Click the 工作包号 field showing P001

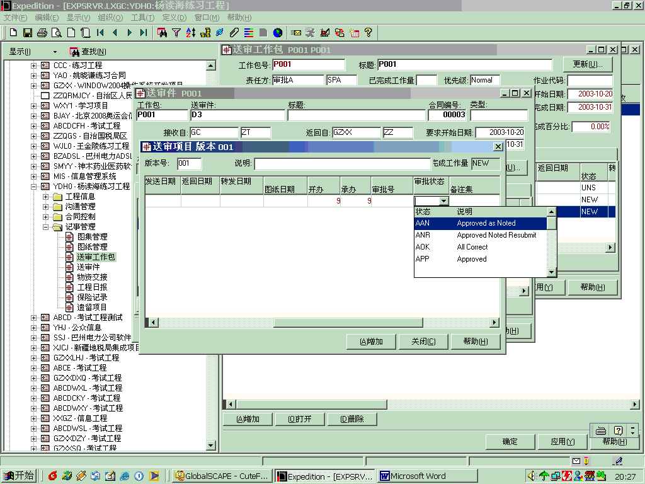point(309,65)
